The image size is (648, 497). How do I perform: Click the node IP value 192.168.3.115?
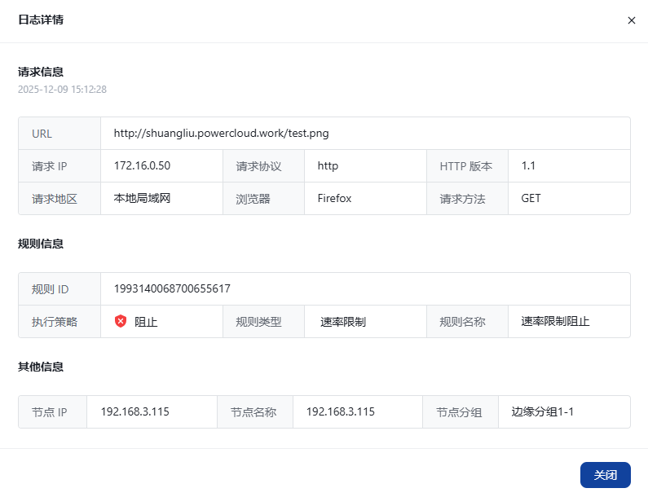click(135, 411)
